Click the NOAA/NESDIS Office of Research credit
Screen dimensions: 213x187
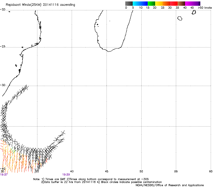[x=170, y=185]
